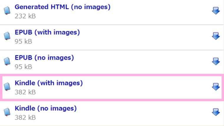
Task: Open the Generated HTML (no images) link
Action: click(x=62, y=7)
